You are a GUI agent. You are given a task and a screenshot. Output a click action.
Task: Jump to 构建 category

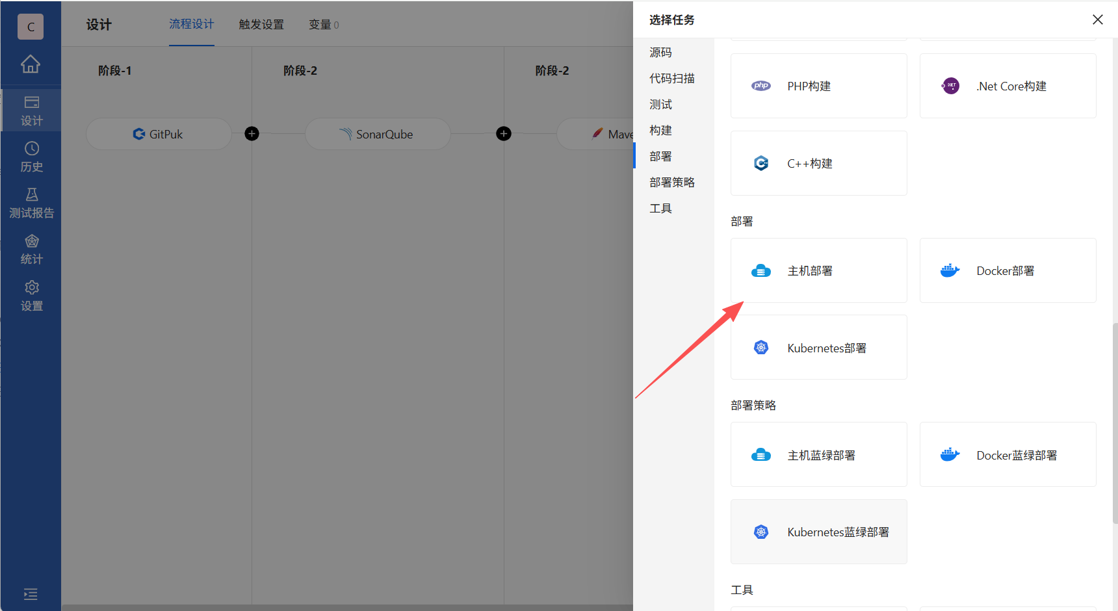661,130
